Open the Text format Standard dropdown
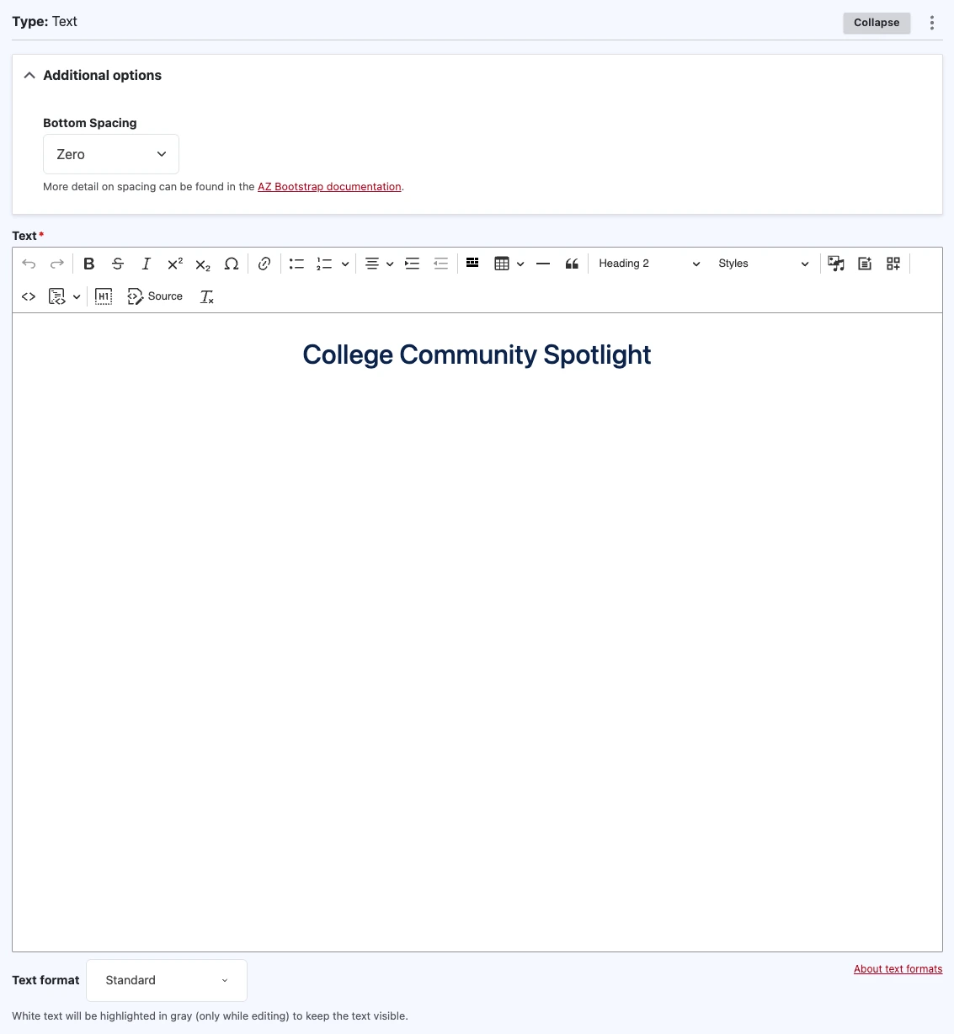Image resolution: width=954 pixels, height=1034 pixels. coord(167,980)
